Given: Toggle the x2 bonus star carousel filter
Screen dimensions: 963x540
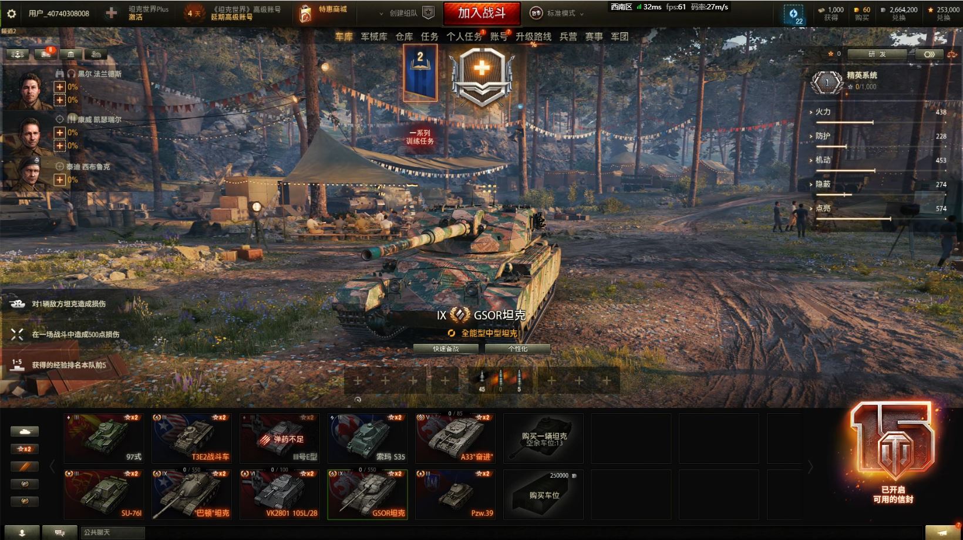Looking at the screenshot, I should (x=25, y=449).
